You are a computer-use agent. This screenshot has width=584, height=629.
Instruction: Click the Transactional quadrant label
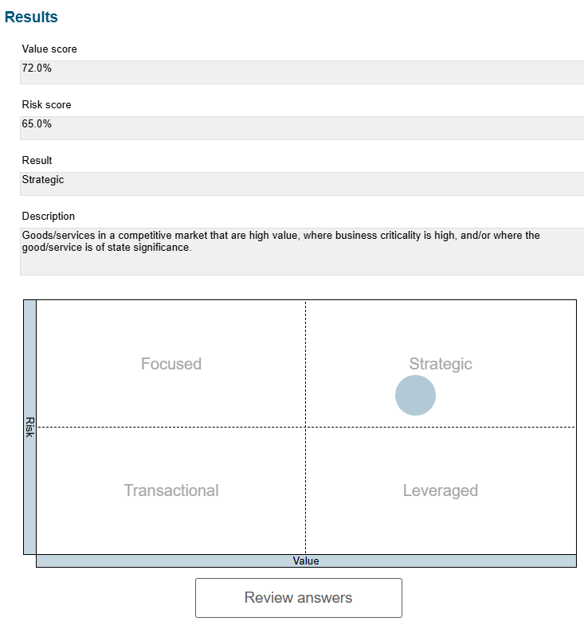click(x=171, y=490)
